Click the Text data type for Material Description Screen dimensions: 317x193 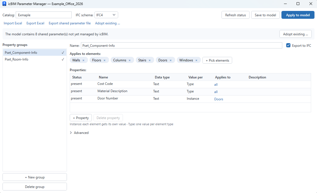point(156,91)
